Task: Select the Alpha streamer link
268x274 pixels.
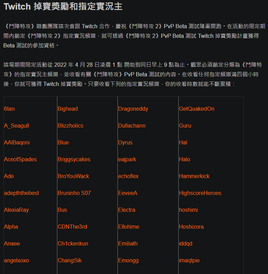Action: pyautogui.click(x=11, y=227)
